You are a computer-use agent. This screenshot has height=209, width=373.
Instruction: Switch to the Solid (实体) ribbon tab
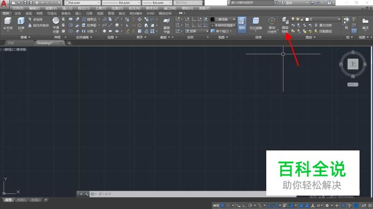pos(18,13)
